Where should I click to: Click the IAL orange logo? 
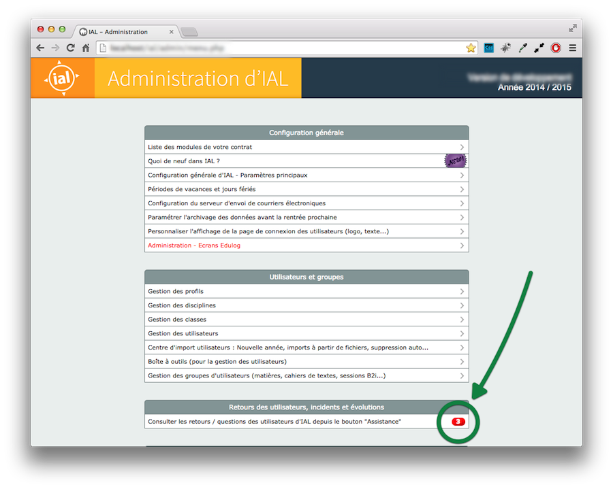click(62, 78)
